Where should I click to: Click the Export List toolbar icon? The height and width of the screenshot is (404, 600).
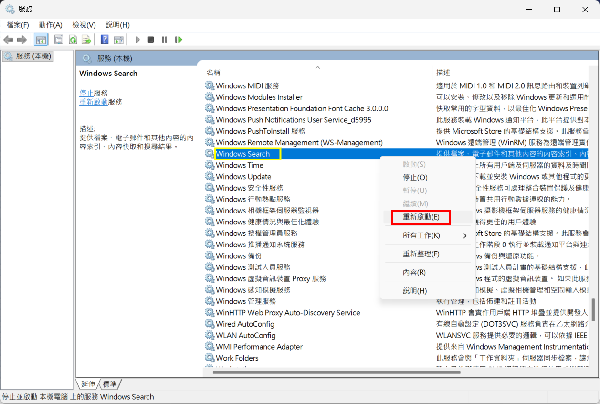[86, 40]
